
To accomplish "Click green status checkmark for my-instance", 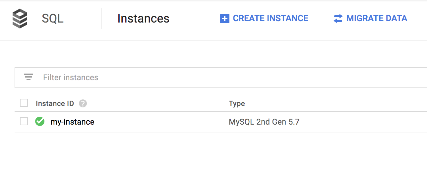I will tap(40, 122).
